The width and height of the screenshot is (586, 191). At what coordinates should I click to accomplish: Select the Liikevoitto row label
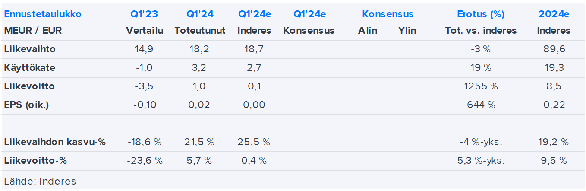pyautogui.click(x=29, y=86)
